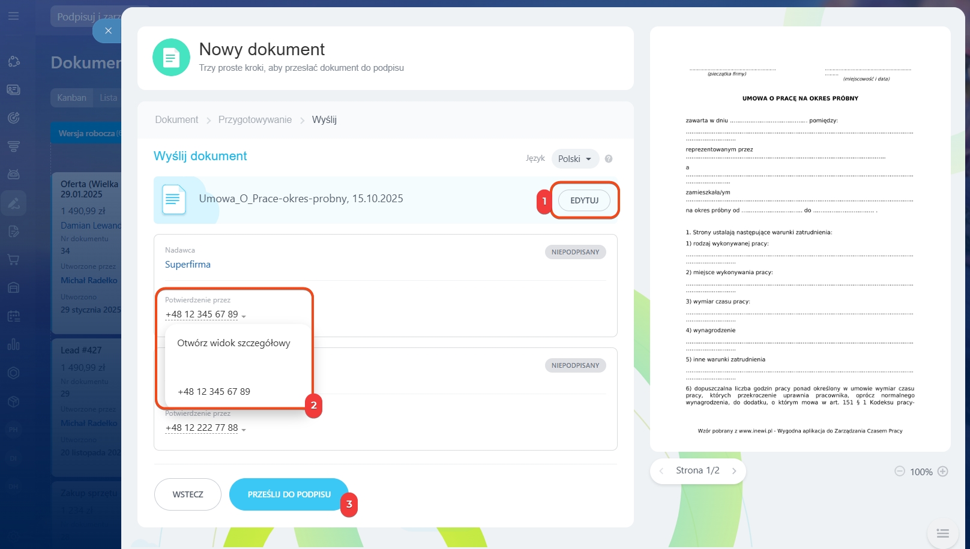970x549 pixels.
Task: Go to the Dokument breadcrumb step
Action: click(176, 120)
